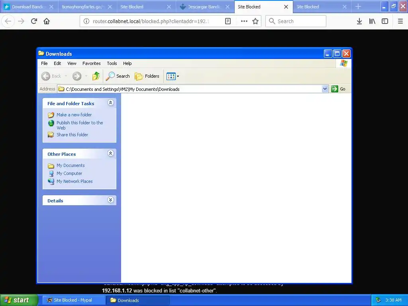
Task: Open the Favorites menu
Action: [91, 63]
